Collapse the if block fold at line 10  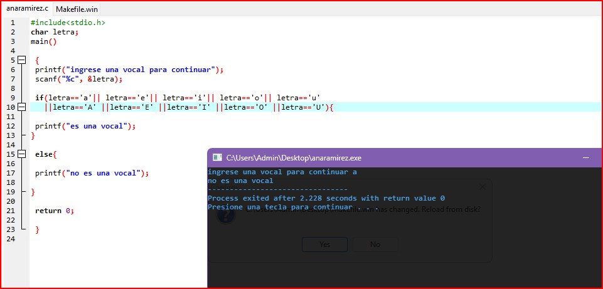coord(22,107)
